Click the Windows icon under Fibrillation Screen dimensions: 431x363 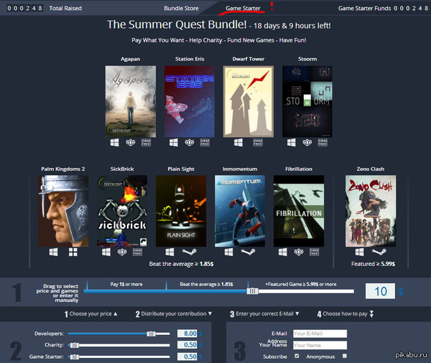[283, 252]
